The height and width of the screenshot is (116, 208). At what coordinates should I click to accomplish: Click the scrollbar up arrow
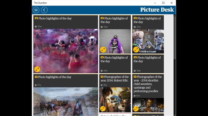point(175,15)
